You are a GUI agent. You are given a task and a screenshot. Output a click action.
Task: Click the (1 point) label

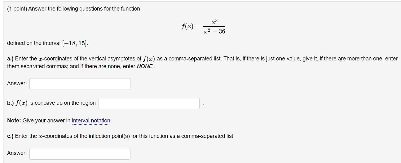(17, 9)
